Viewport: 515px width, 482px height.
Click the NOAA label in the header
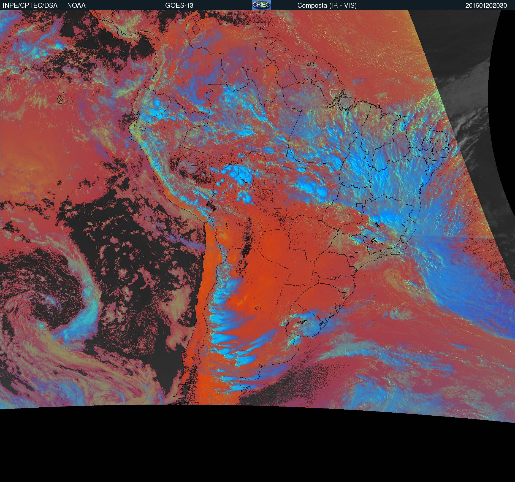[x=76, y=5]
